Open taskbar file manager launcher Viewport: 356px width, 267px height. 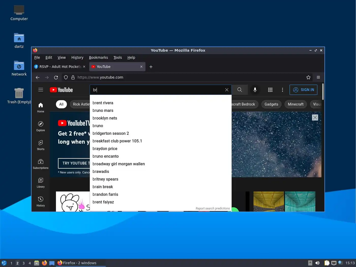point(37,263)
